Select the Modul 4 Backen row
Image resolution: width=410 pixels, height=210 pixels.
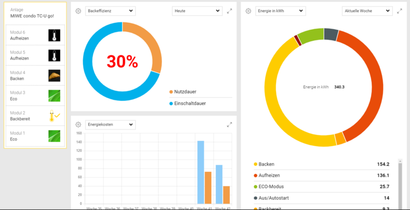click(35, 75)
